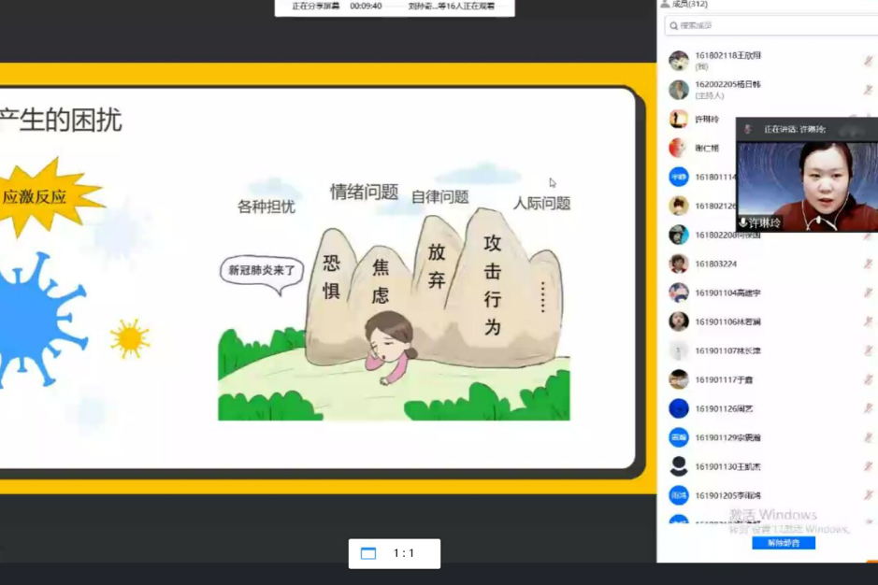Click the 正在讲话 speaking indicator bar
Viewport: 878px width, 585px height.
pyautogui.click(x=795, y=129)
